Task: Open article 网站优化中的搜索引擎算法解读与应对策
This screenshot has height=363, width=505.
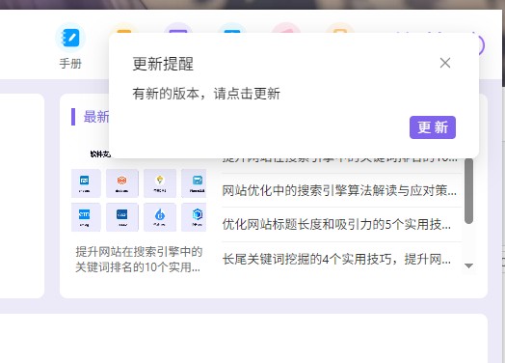Action: [339, 191]
